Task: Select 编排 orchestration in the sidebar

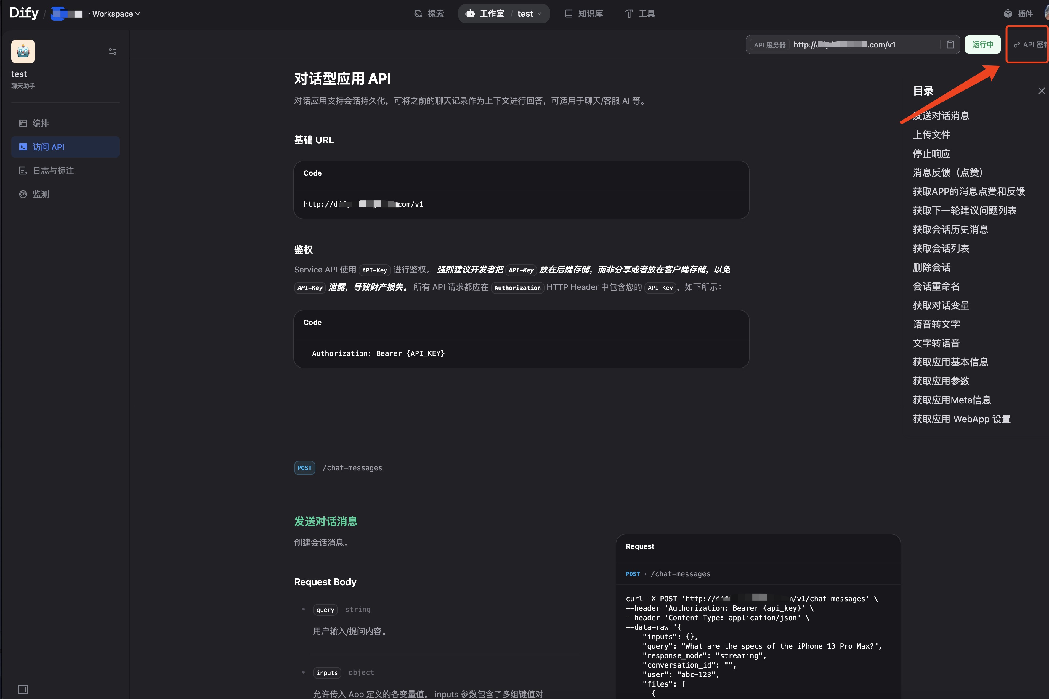Action: [41, 123]
